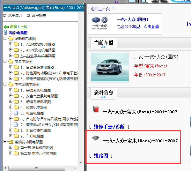This screenshot has width=191, height=171.
Task: Click the 一汽-大众(Volkswagen)-宝来(Bora) title bar
Action: (x=43, y=8)
